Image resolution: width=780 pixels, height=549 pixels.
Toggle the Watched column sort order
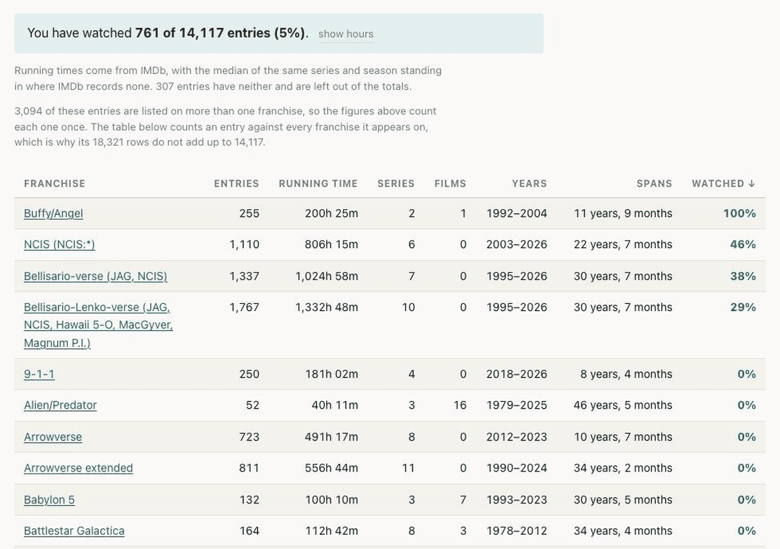pos(723,183)
